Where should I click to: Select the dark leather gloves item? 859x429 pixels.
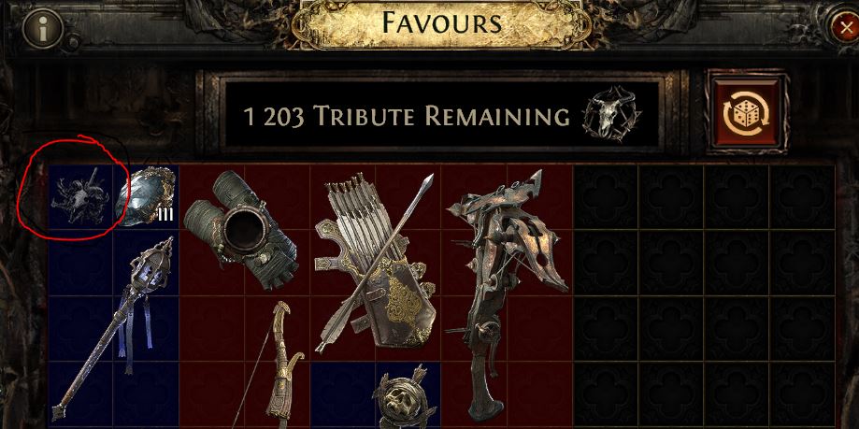pyautogui.click(x=241, y=230)
